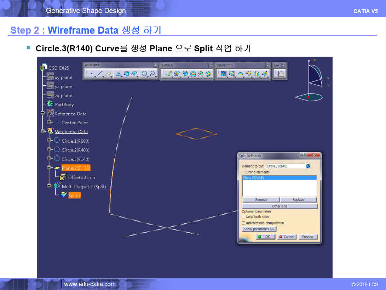386x290 pixels.
Task: Click OK in Split Definition dialog
Action: tap(265, 237)
